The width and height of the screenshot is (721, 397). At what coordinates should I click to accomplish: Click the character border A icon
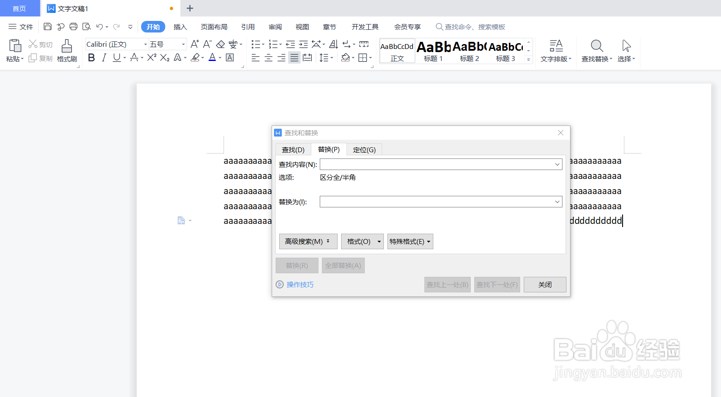tap(230, 57)
